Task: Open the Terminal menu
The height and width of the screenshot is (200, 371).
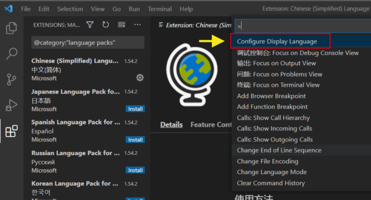Action: tap(160, 9)
